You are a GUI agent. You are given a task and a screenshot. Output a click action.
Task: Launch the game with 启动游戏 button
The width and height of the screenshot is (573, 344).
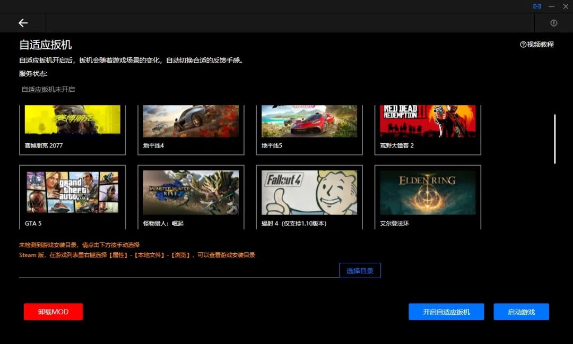(x=521, y=312)
